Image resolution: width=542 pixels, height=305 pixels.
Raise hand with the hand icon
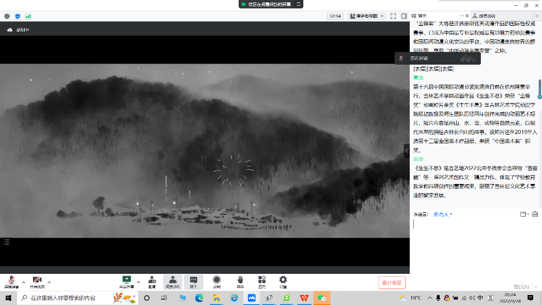[x=240, y=282]
